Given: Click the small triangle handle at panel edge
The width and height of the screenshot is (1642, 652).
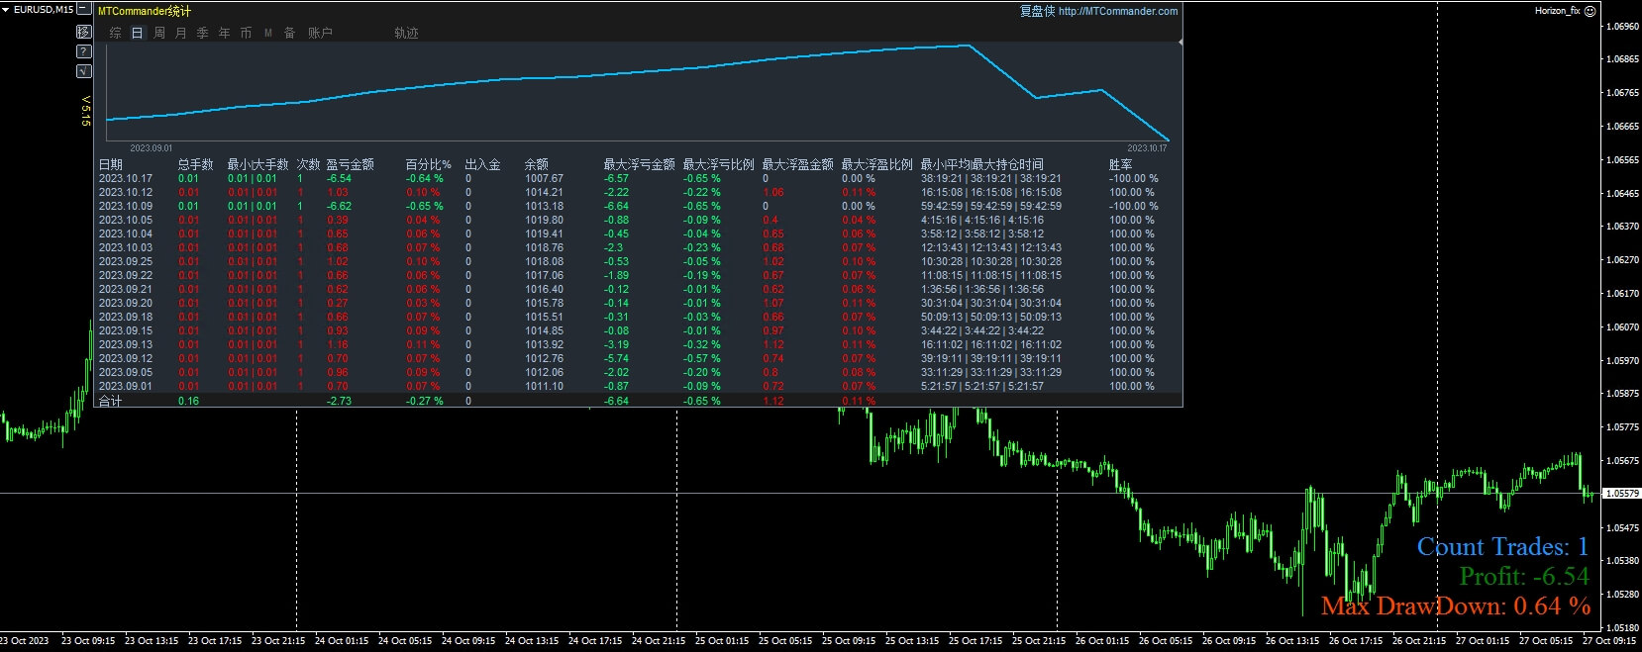Looking at the screenshot, I should 1180,43.
